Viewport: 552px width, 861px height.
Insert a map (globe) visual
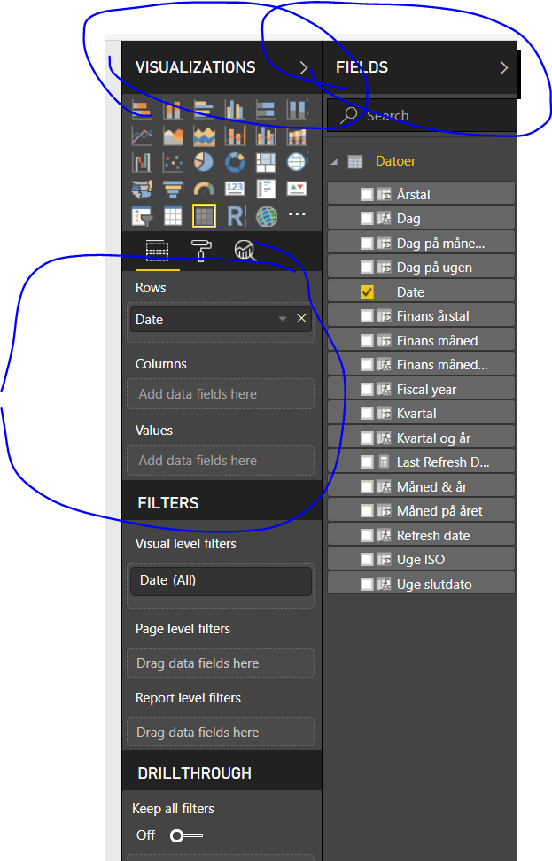[297, 162]
